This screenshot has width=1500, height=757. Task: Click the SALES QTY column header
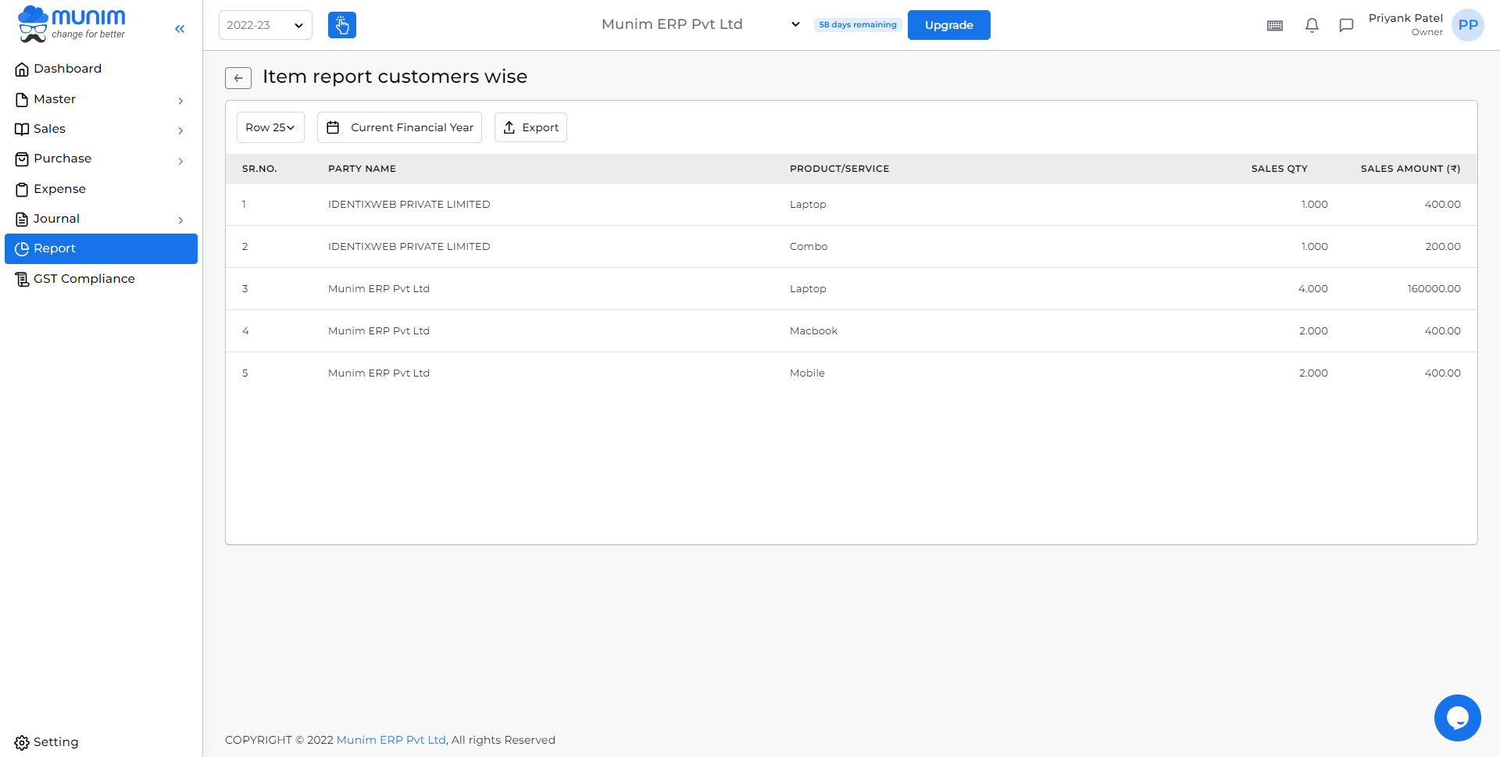(1279, 169)
